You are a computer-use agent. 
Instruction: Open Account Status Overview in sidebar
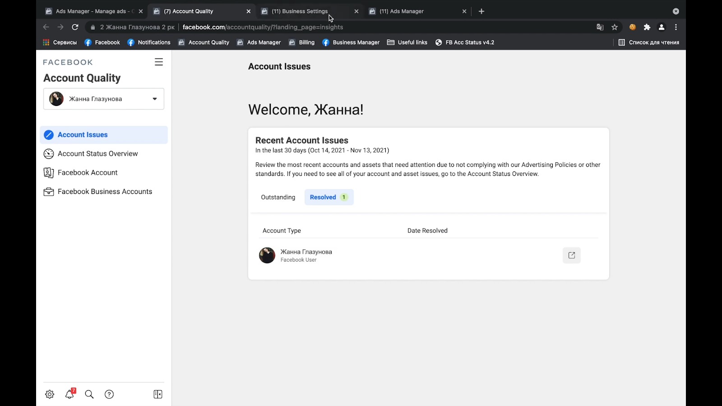104,154
